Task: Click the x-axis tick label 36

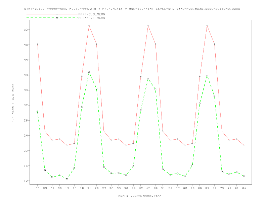Action: [x=126, y=188]
